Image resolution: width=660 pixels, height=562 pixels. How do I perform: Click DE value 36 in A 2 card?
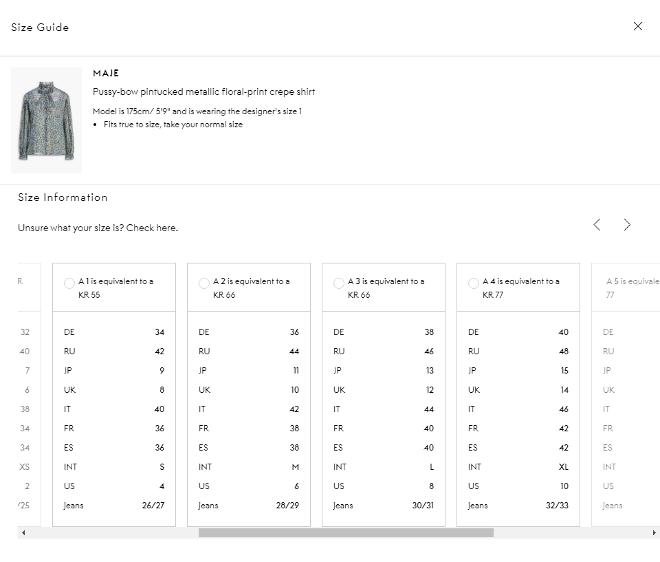[x=294, y=332]
